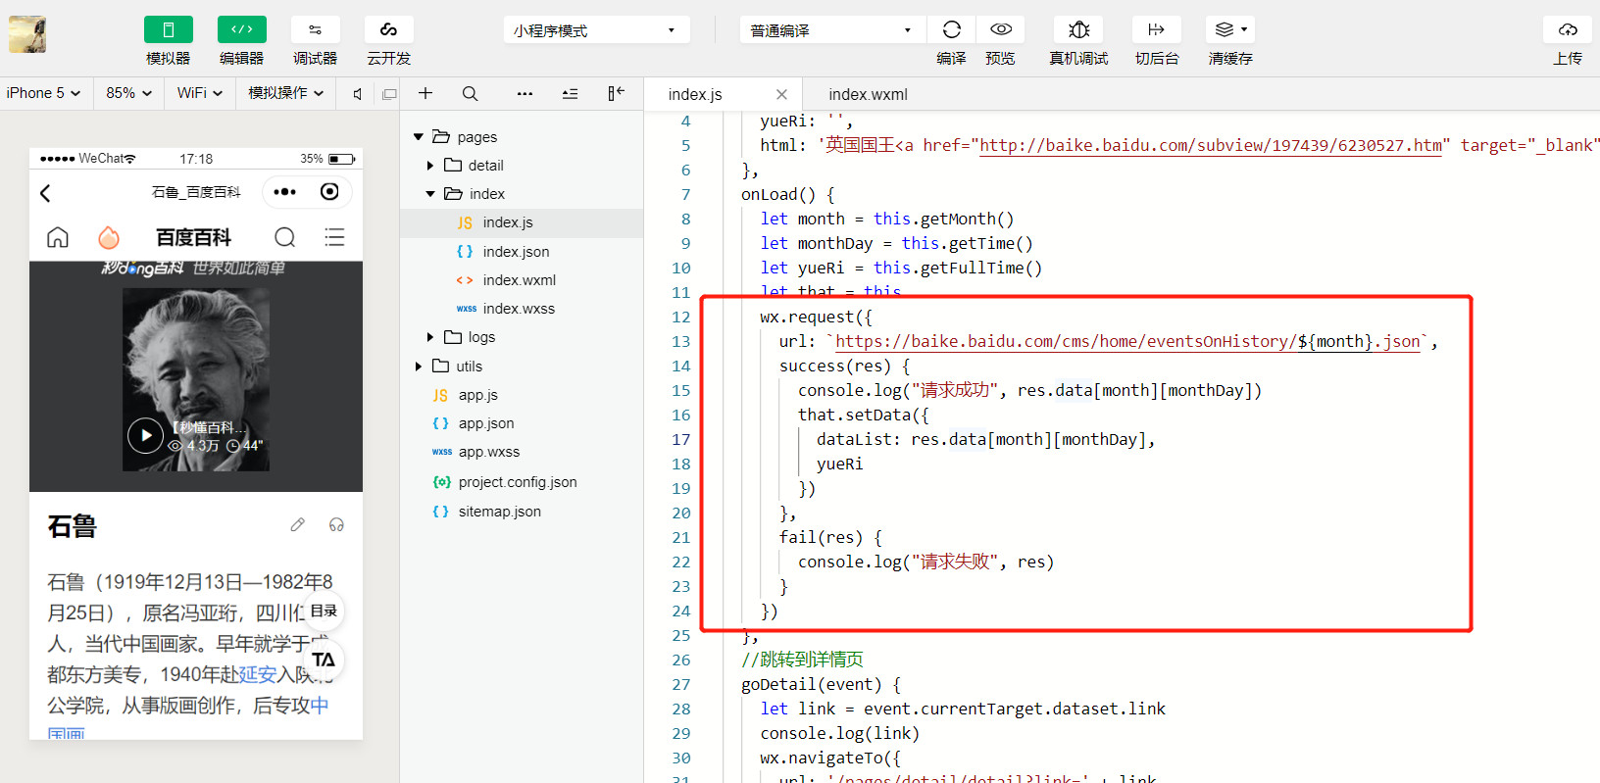Click line number 12 in gutter
1600x783 pixels.
coord(680,317)
